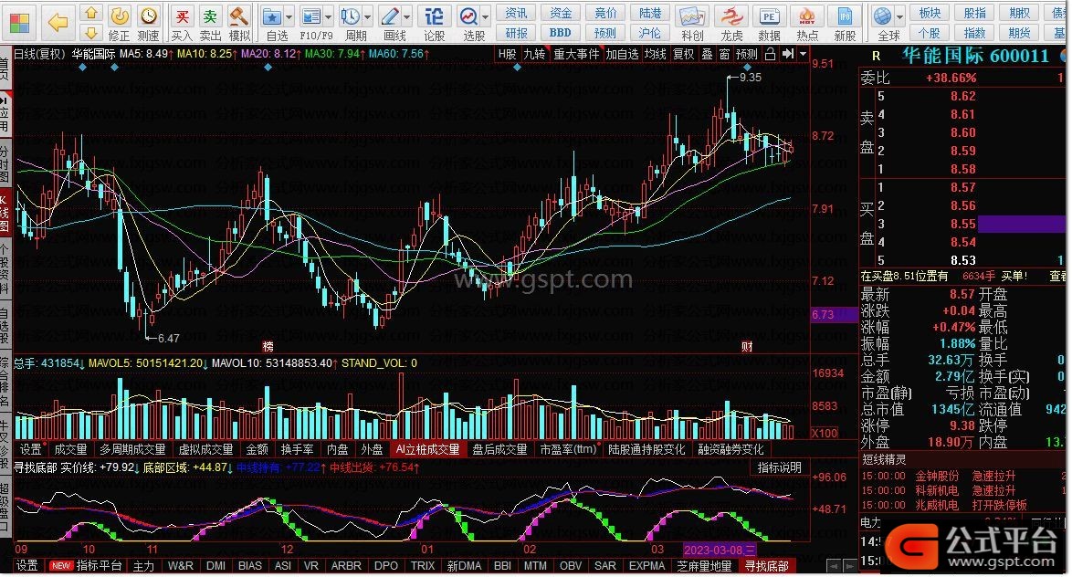Open the chart toolbar dropdown triangle

[804, 54]
